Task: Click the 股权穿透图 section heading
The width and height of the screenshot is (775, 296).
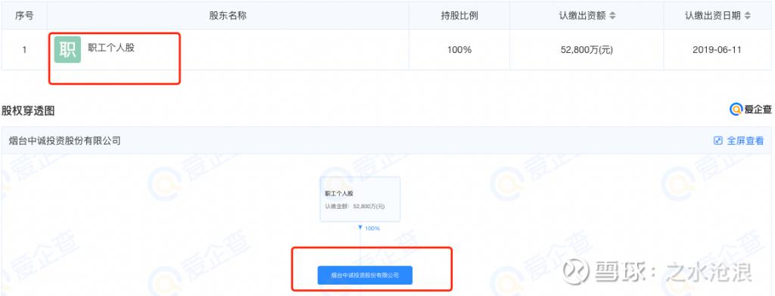Action: [x=28, y=111]
